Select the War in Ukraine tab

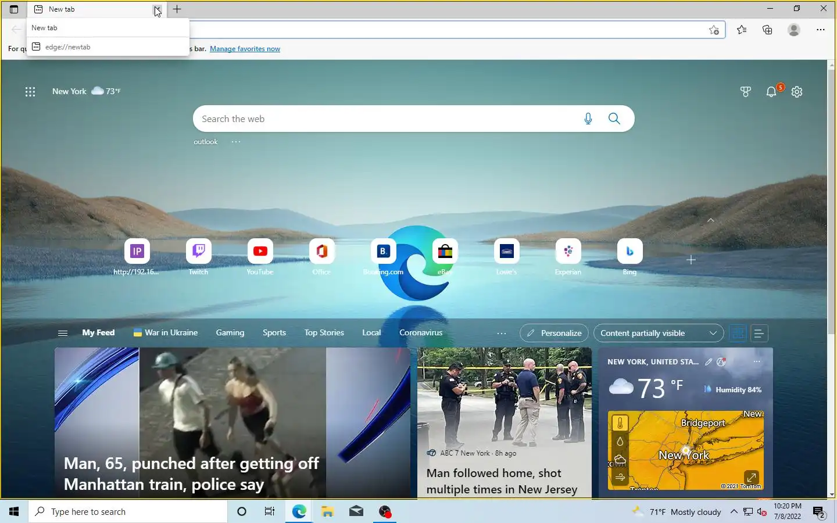tap(166, 333)
